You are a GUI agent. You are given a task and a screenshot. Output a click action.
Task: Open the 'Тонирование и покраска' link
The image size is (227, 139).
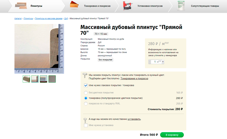134,79
